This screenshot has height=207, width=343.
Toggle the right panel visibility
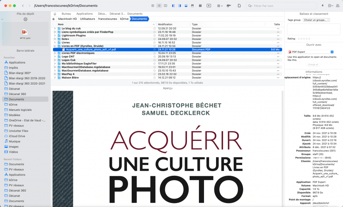coord(180,6)
